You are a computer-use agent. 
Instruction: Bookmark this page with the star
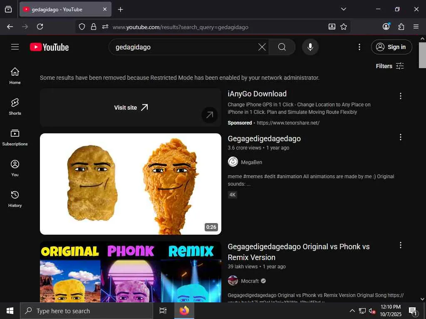pos(343,27)
